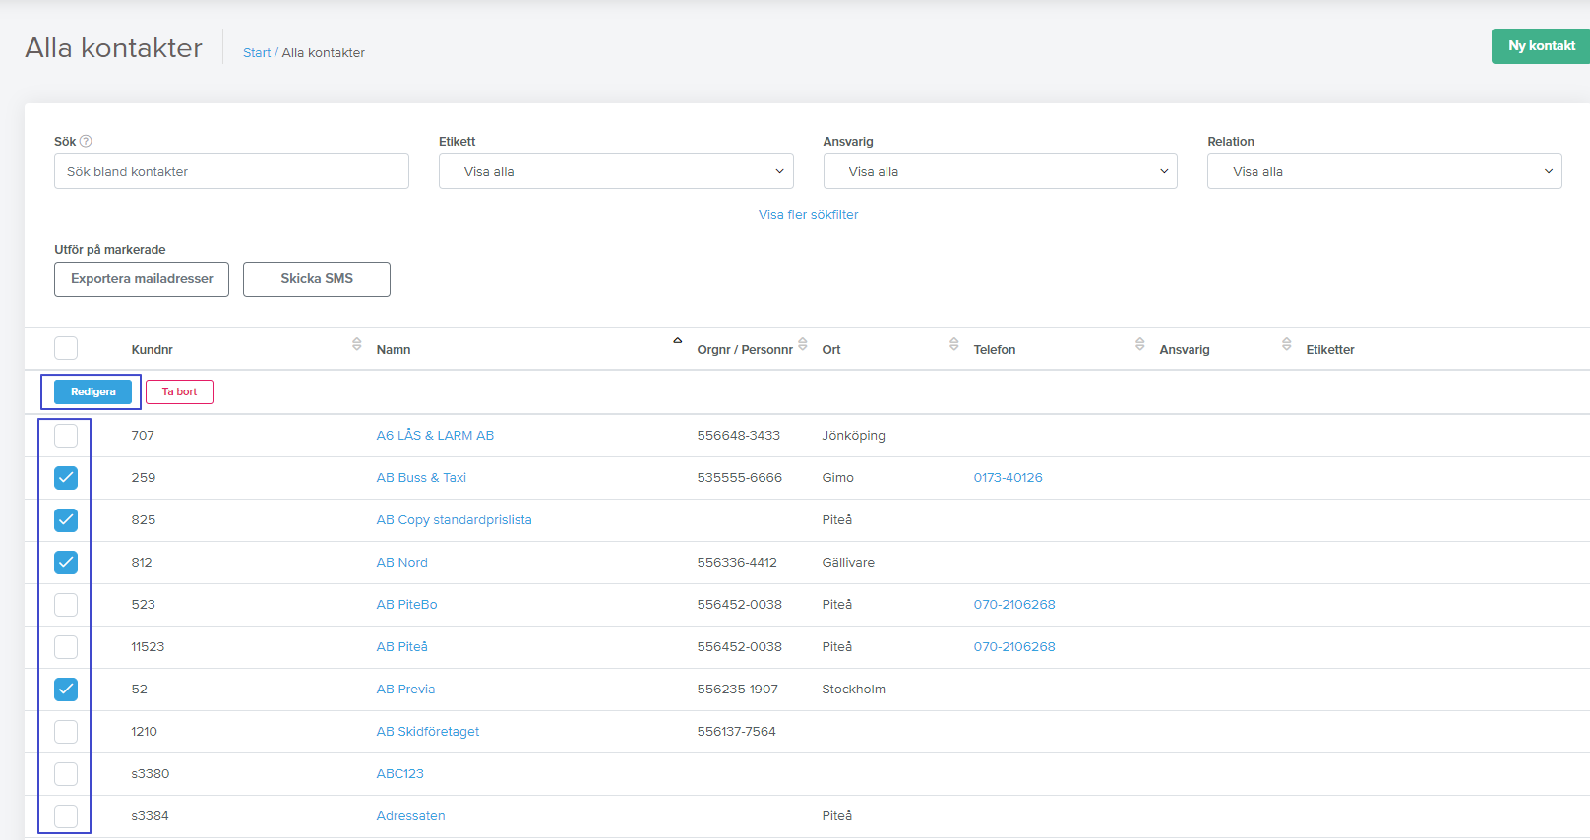
Task: Click the Ny kontakt button
Action: point(1541,46)
